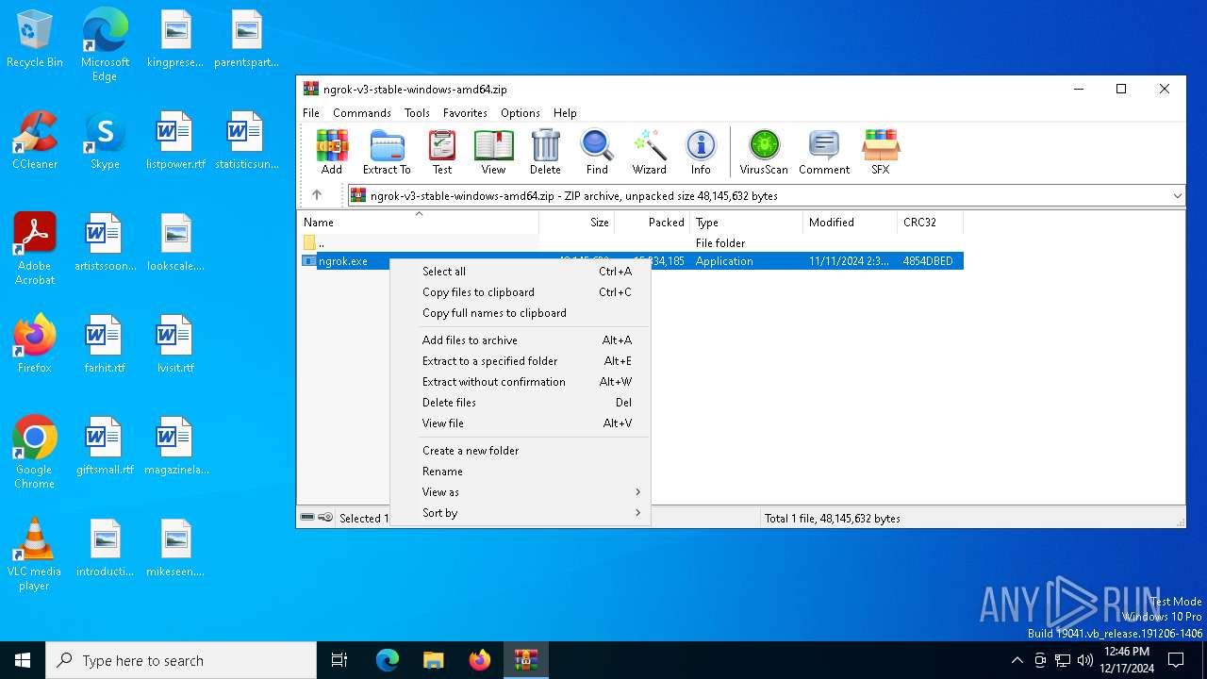Choose Extract without confirmation
Screen dimensions: 1207x679
point(521,382)
